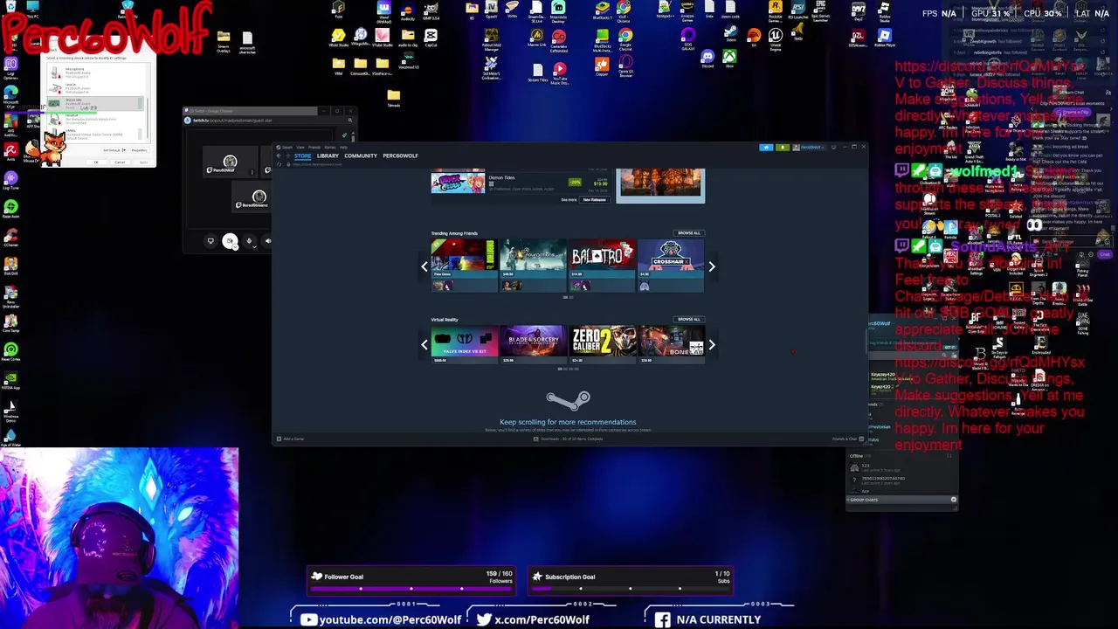Open the Tmods folder on desktop
The width and height of the screenshot is (1118, 629).
(x=394, y=98)
